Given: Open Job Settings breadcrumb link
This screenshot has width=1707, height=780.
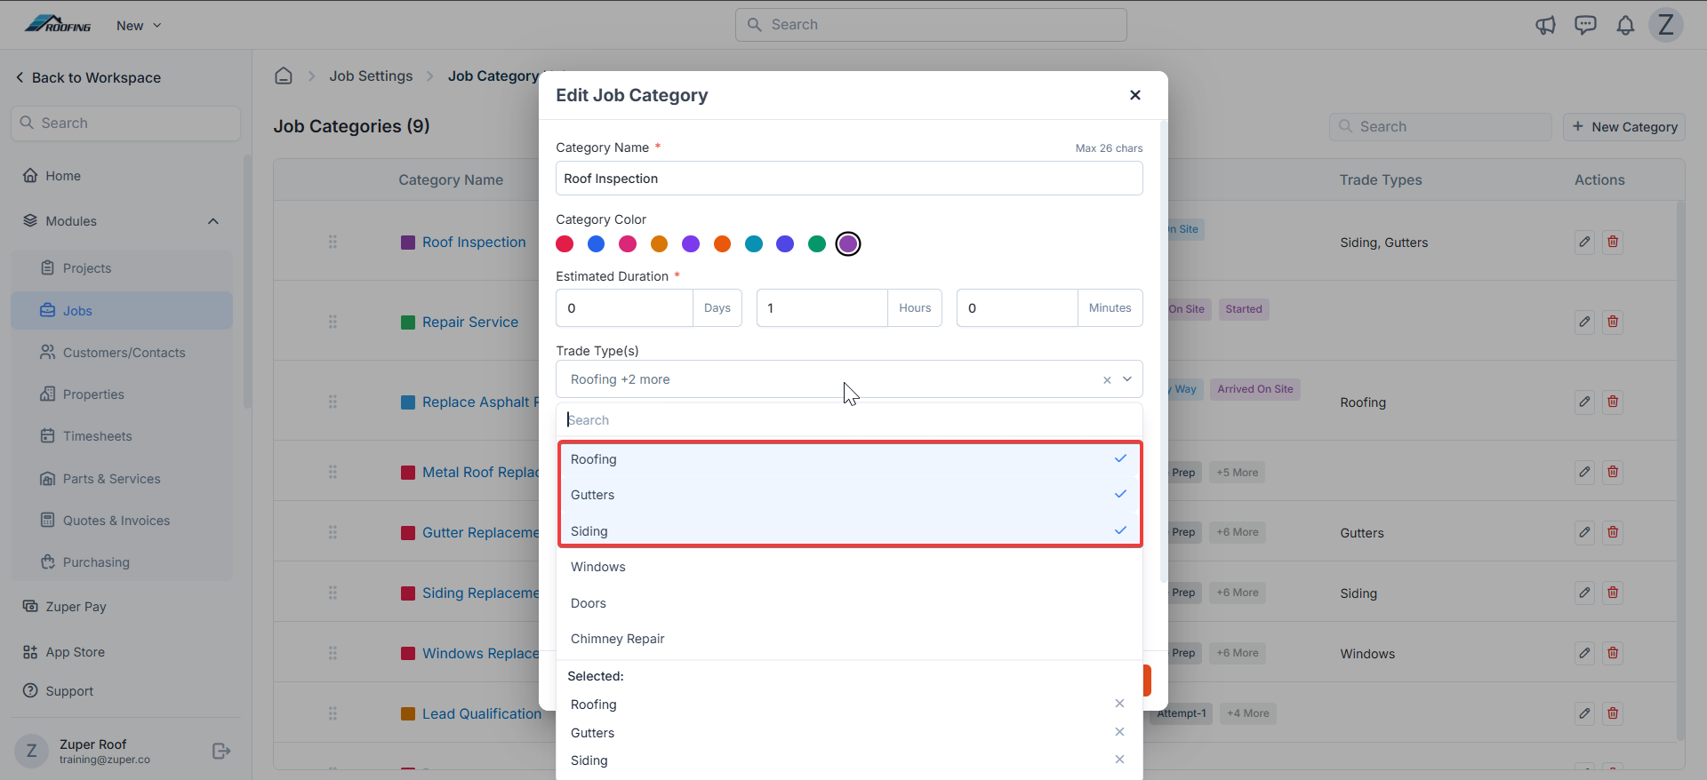Looking at the screenshot, I should coord(371,76).
